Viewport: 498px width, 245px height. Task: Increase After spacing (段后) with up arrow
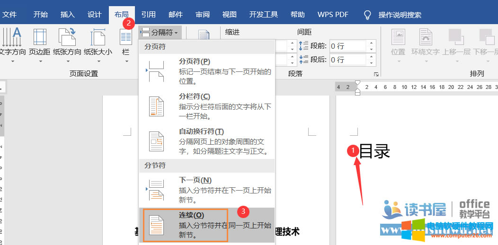tap(372, 57)
